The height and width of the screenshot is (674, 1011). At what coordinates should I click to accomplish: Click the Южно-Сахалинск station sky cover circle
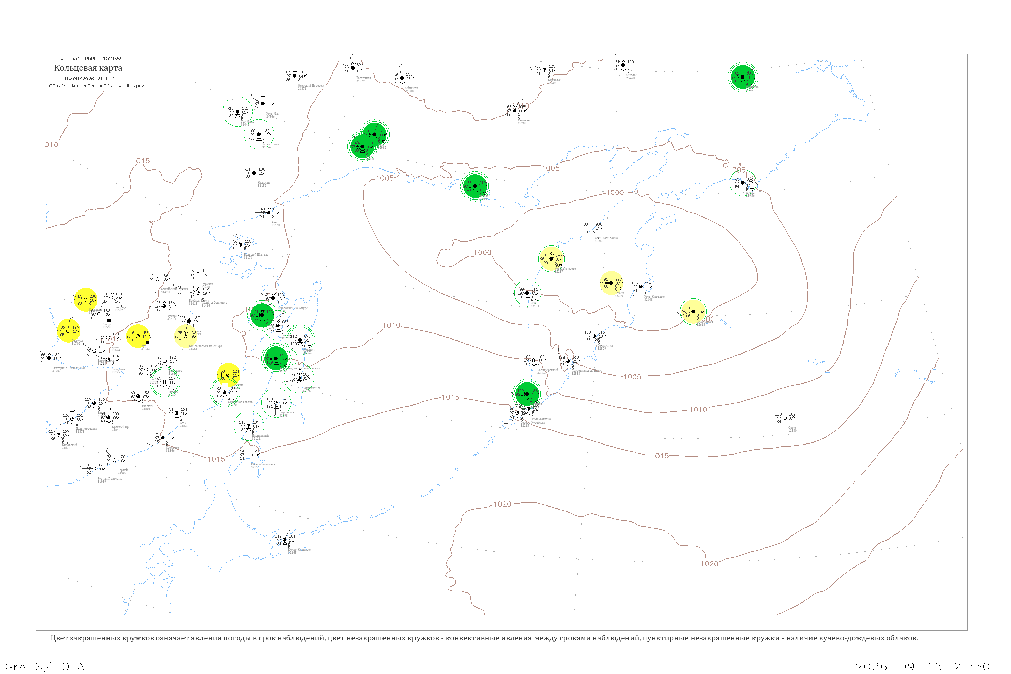pos(247,454)
